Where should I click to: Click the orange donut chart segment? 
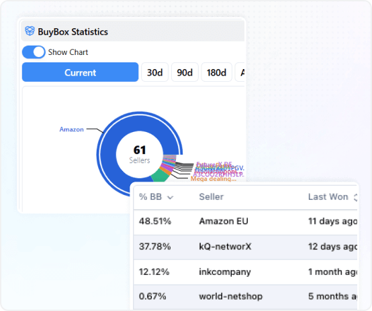click(x=166, y=170)
